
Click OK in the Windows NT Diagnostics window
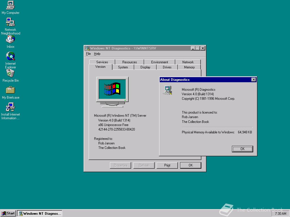[191, 165]
